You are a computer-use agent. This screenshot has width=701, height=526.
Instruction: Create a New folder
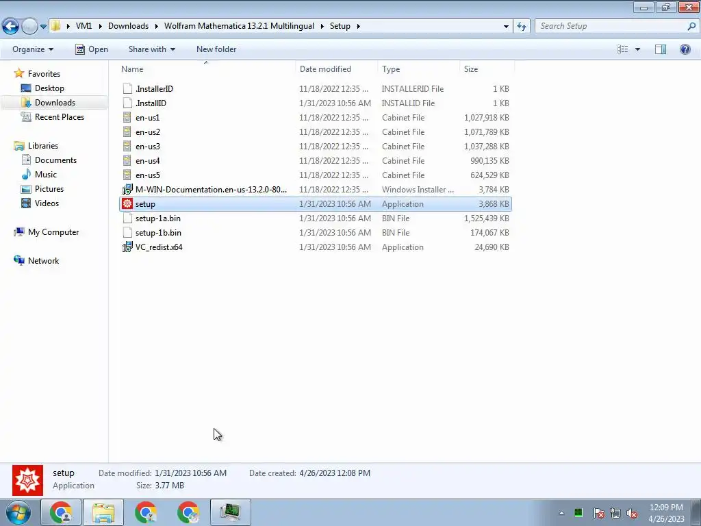pos(216,49)
